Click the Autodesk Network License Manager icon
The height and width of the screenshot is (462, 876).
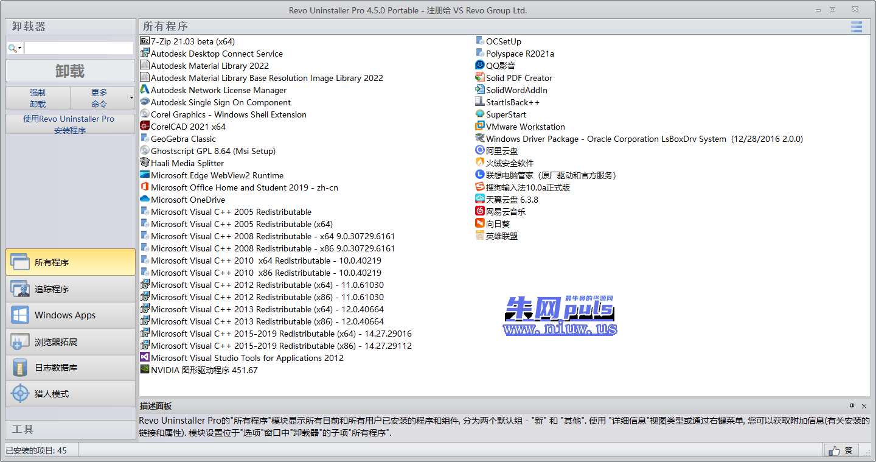145,89
